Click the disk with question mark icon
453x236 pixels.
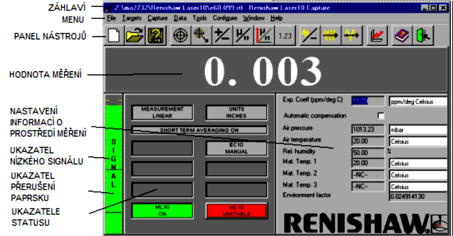pos(156,36)
